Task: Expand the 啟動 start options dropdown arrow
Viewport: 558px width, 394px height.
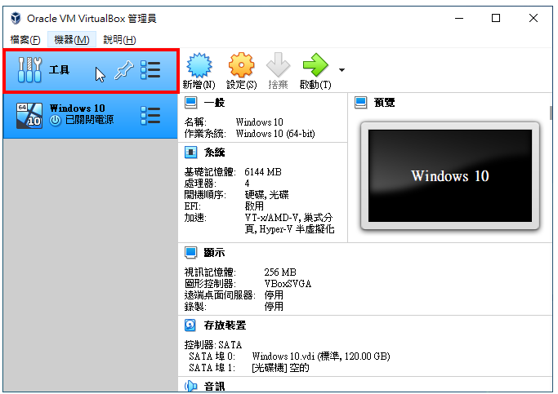Action: [x=341, y=70]
